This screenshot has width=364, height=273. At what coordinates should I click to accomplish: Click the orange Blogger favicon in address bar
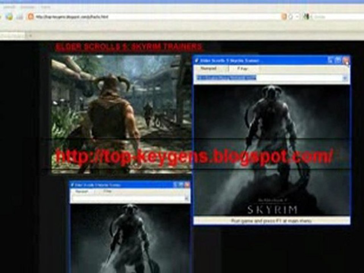click(30, 16)
